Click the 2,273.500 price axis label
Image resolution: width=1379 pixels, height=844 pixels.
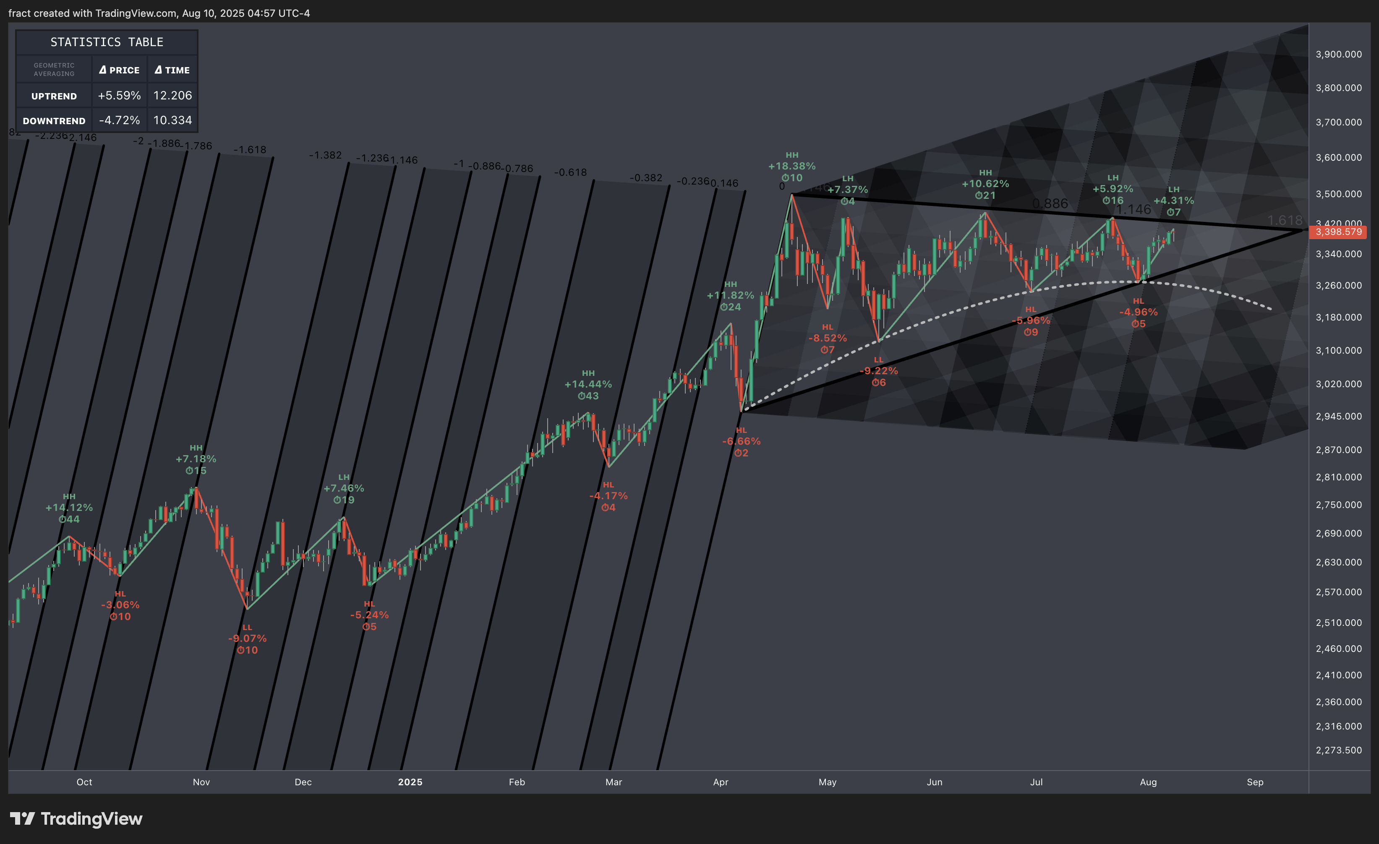click(x=1339, y=750)
